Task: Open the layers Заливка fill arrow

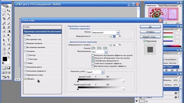Action: 180,85
